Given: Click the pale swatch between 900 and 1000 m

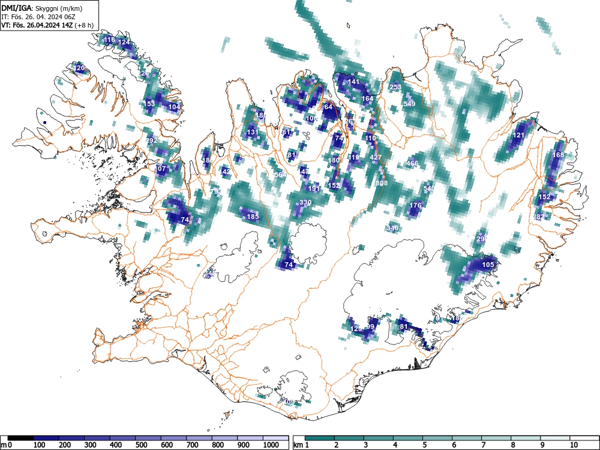Looking at the screenshot, I should tap(250, 438).
